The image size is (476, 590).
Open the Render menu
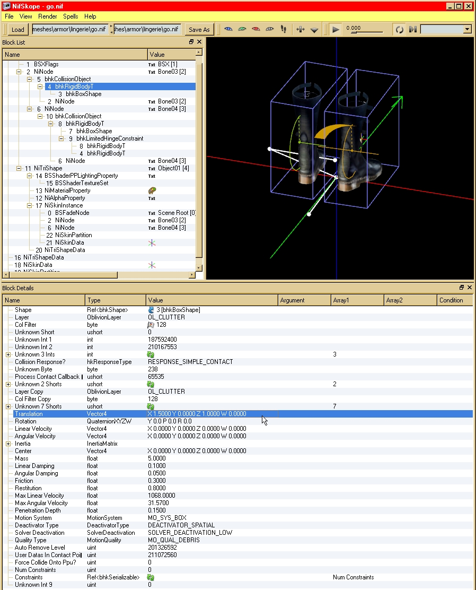[x=47, y=16]
